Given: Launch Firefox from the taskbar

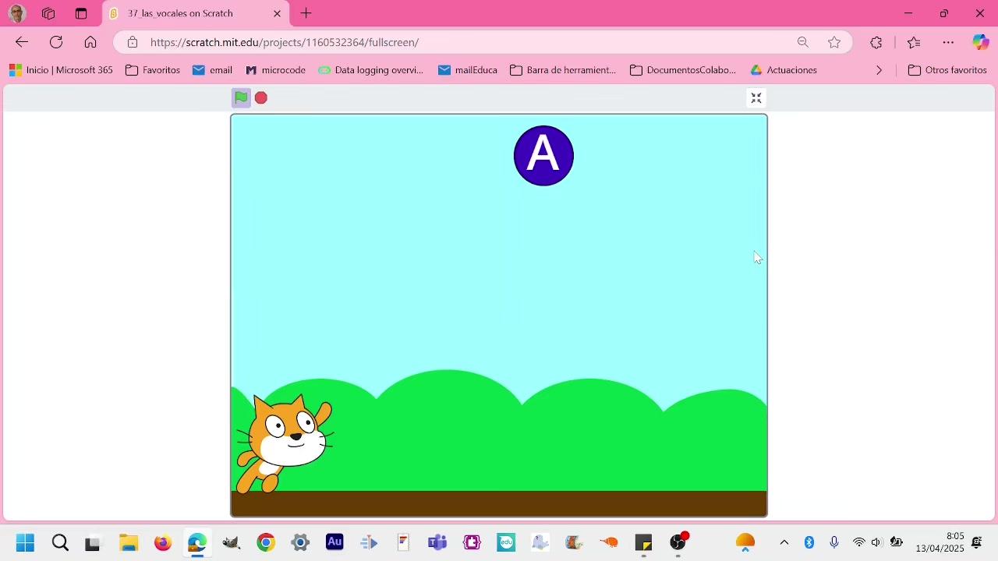Looking at the screenshot, I should (x=163, y=542).
